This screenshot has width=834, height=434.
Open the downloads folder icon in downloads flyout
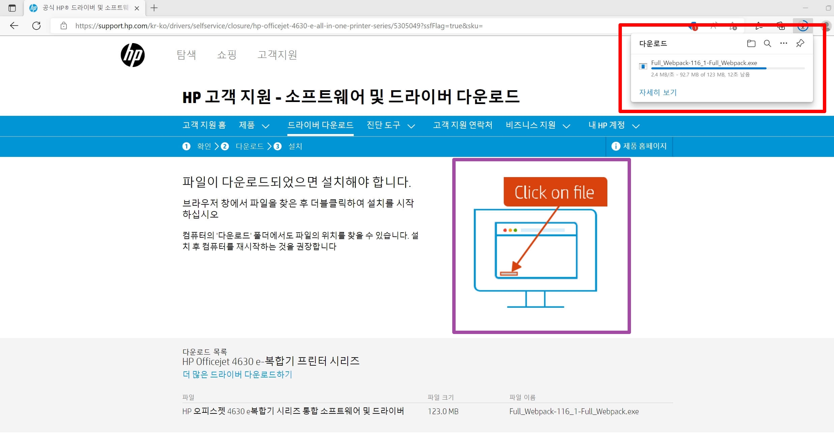(x=751, y=43)
